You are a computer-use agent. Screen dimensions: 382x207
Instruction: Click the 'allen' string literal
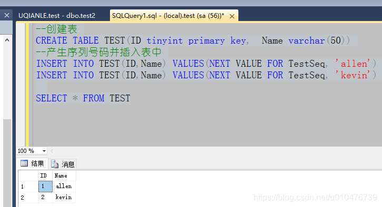pos(353,64)
